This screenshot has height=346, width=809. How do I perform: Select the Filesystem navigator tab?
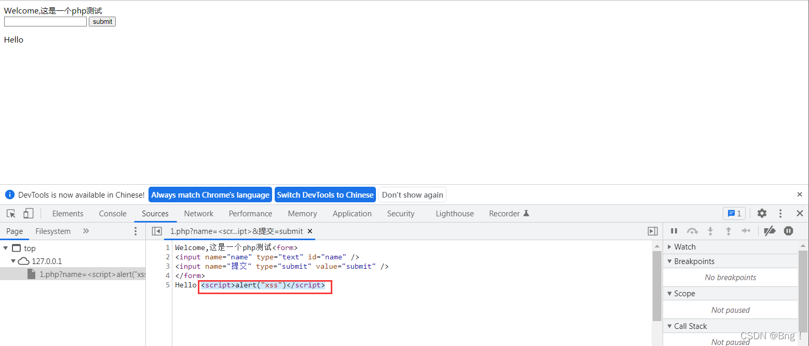click(x=53, y=231)
